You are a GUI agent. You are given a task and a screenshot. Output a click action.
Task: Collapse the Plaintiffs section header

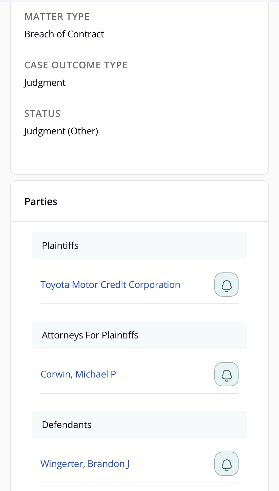click(x=139, y=245)
